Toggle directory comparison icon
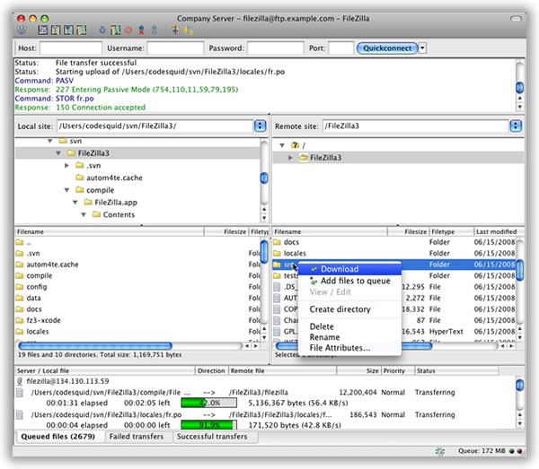The width and height of the screenshot is (539, 469). click(x=175, y=30)
